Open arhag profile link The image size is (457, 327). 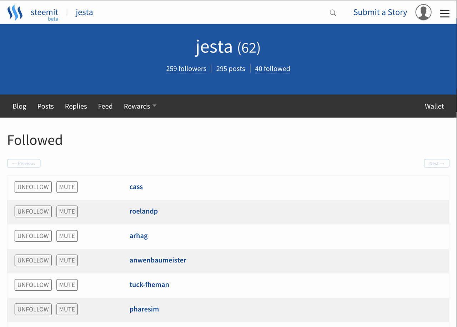coord(139,236)
